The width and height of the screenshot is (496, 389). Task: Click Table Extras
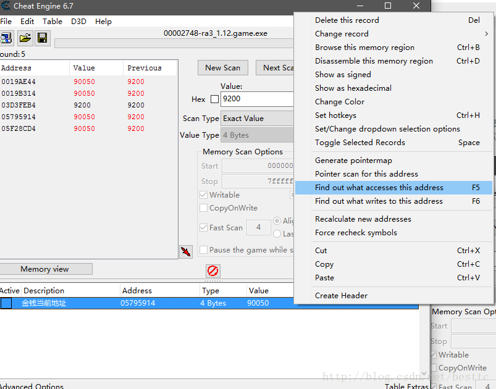click(406, 386)
